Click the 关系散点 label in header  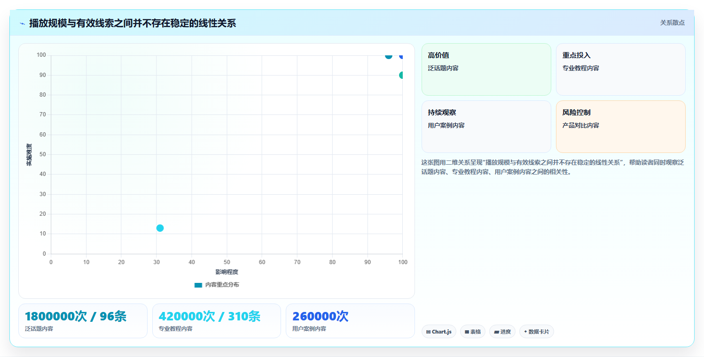click(x=673, y=23)
